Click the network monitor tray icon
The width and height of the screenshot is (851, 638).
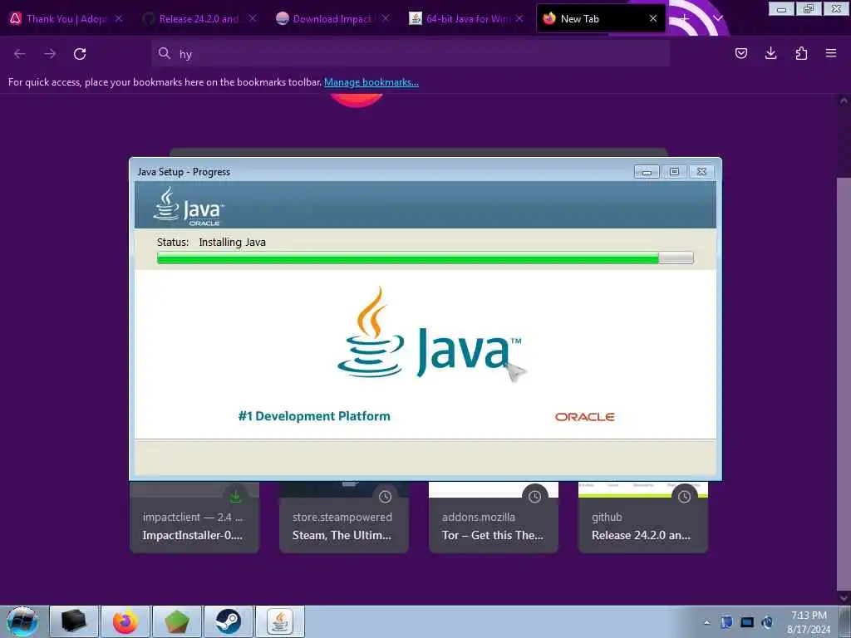747,622
